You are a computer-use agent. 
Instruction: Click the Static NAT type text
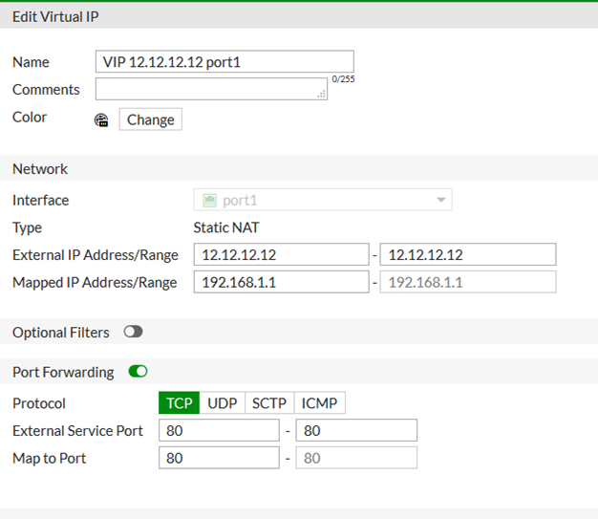click(226, 227)
